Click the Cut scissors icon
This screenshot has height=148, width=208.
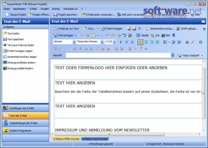(82, 36)
